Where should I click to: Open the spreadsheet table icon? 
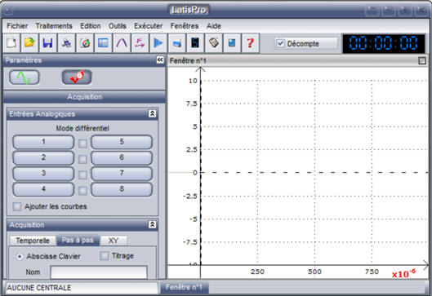point(103,43)
